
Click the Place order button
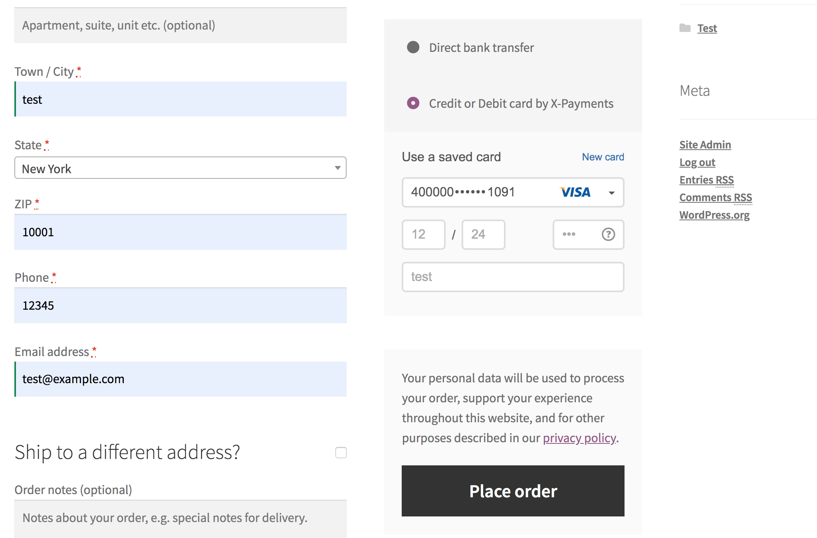point(513,491)
